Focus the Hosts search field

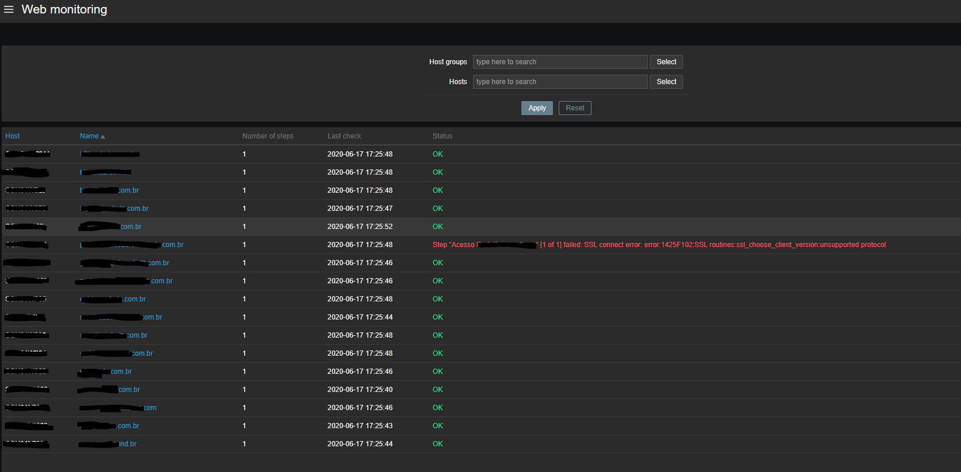[559, 82]
